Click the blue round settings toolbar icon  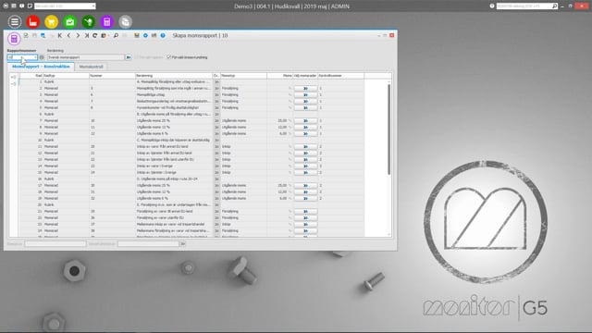145,35
